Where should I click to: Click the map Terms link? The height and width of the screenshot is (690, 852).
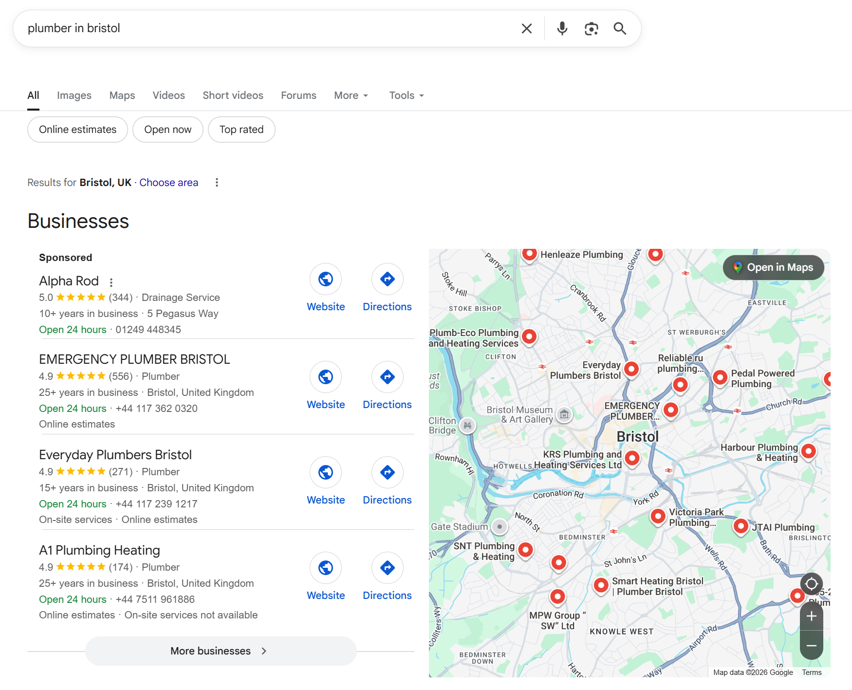pyautogui.click(x=812, y=672)
